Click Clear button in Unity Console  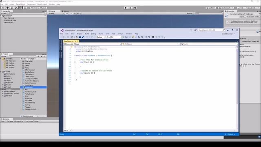click(3, 121)
